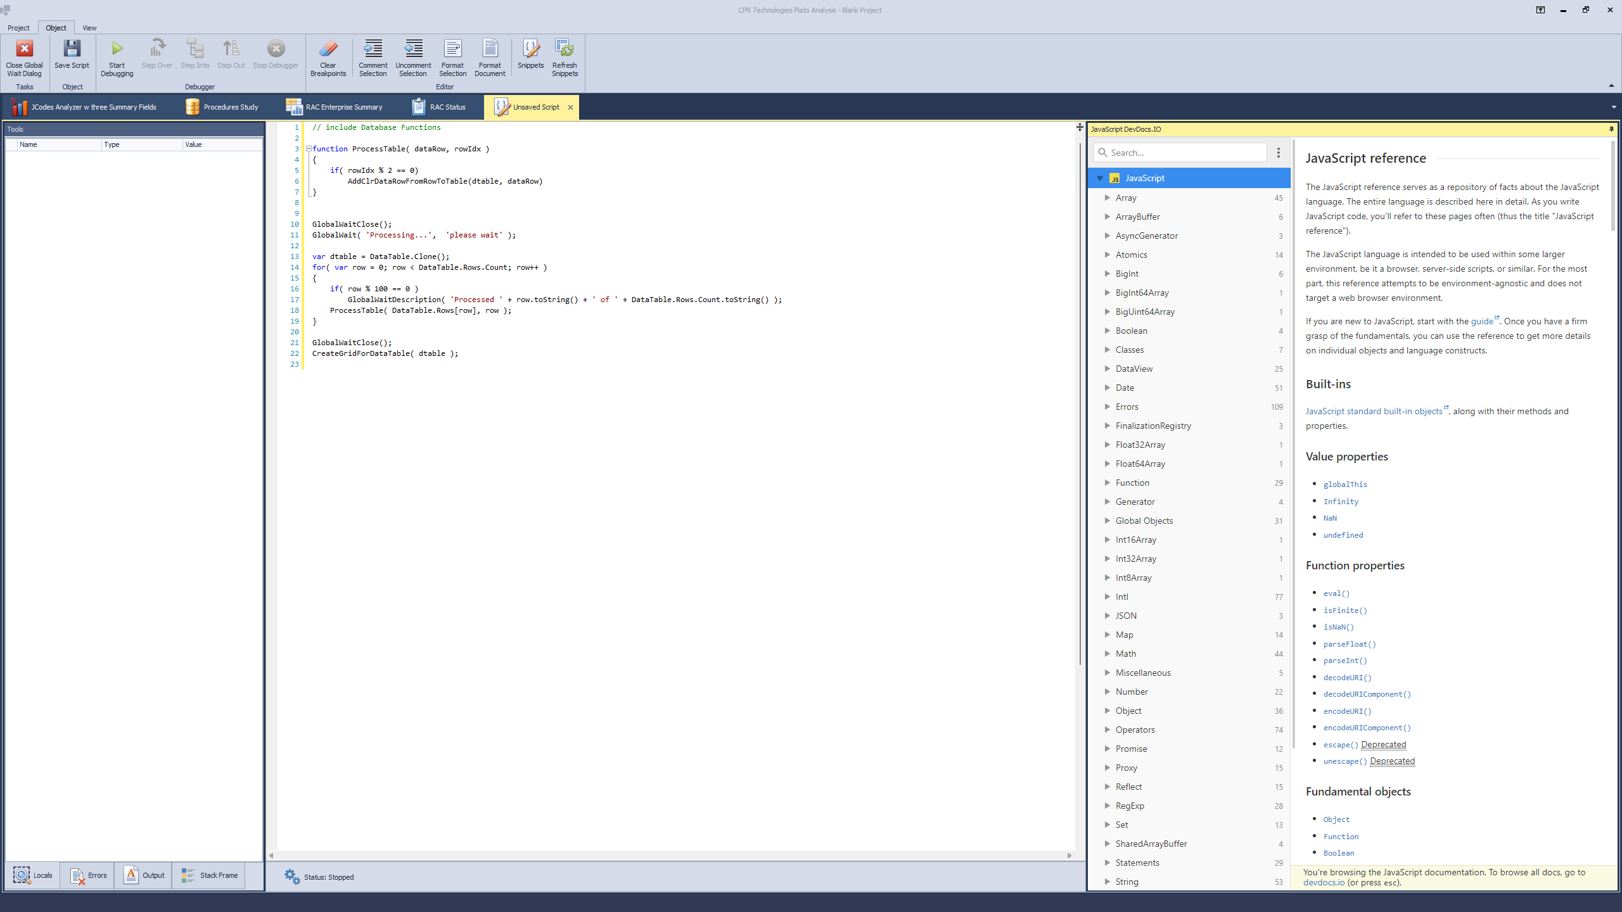
Task: Click the DevDocs three-dot menu icon
Action: [x=1279, y=153]
